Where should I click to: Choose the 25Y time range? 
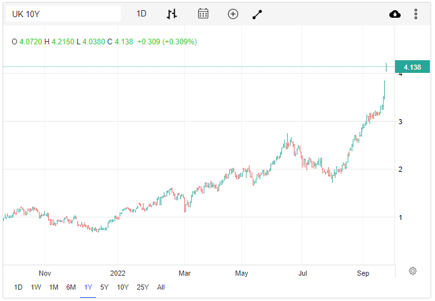(143, 287)
